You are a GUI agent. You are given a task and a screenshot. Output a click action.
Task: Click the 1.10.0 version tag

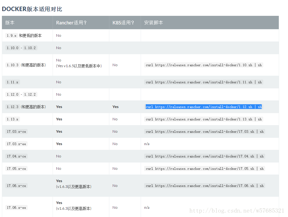(x=12, y=48)
